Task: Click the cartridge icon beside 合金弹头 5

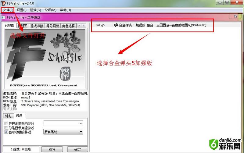Action: [x=116, y=25]
